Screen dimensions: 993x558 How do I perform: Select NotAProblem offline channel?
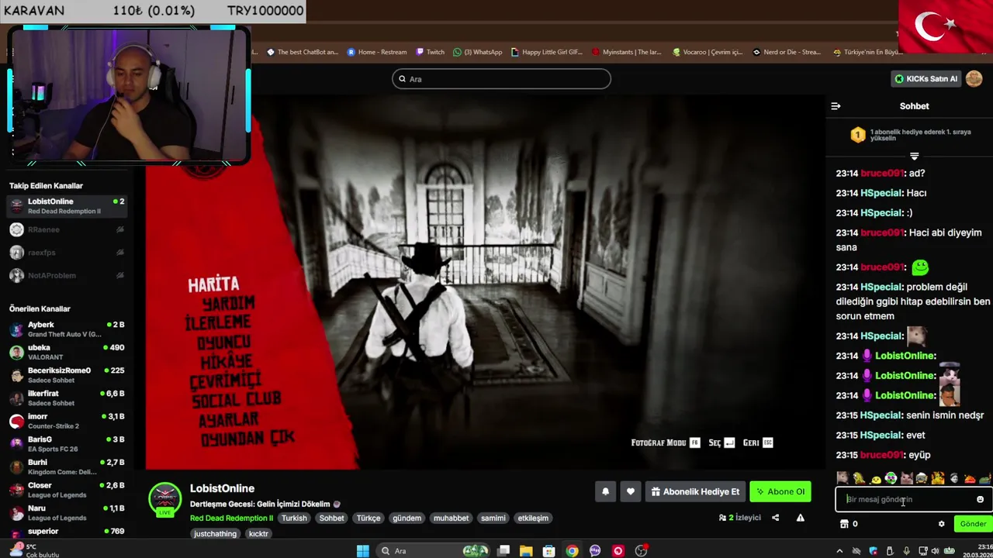click(67, 275)
